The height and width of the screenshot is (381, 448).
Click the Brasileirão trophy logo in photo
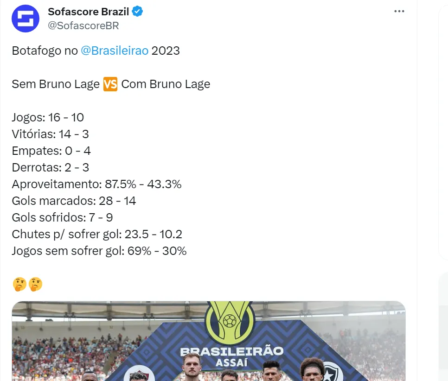pos(230,320)
